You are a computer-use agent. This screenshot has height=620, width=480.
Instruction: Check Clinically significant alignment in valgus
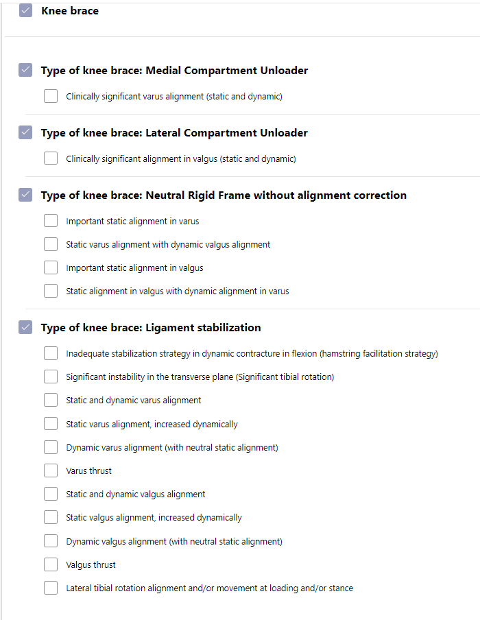click(51, 158)
